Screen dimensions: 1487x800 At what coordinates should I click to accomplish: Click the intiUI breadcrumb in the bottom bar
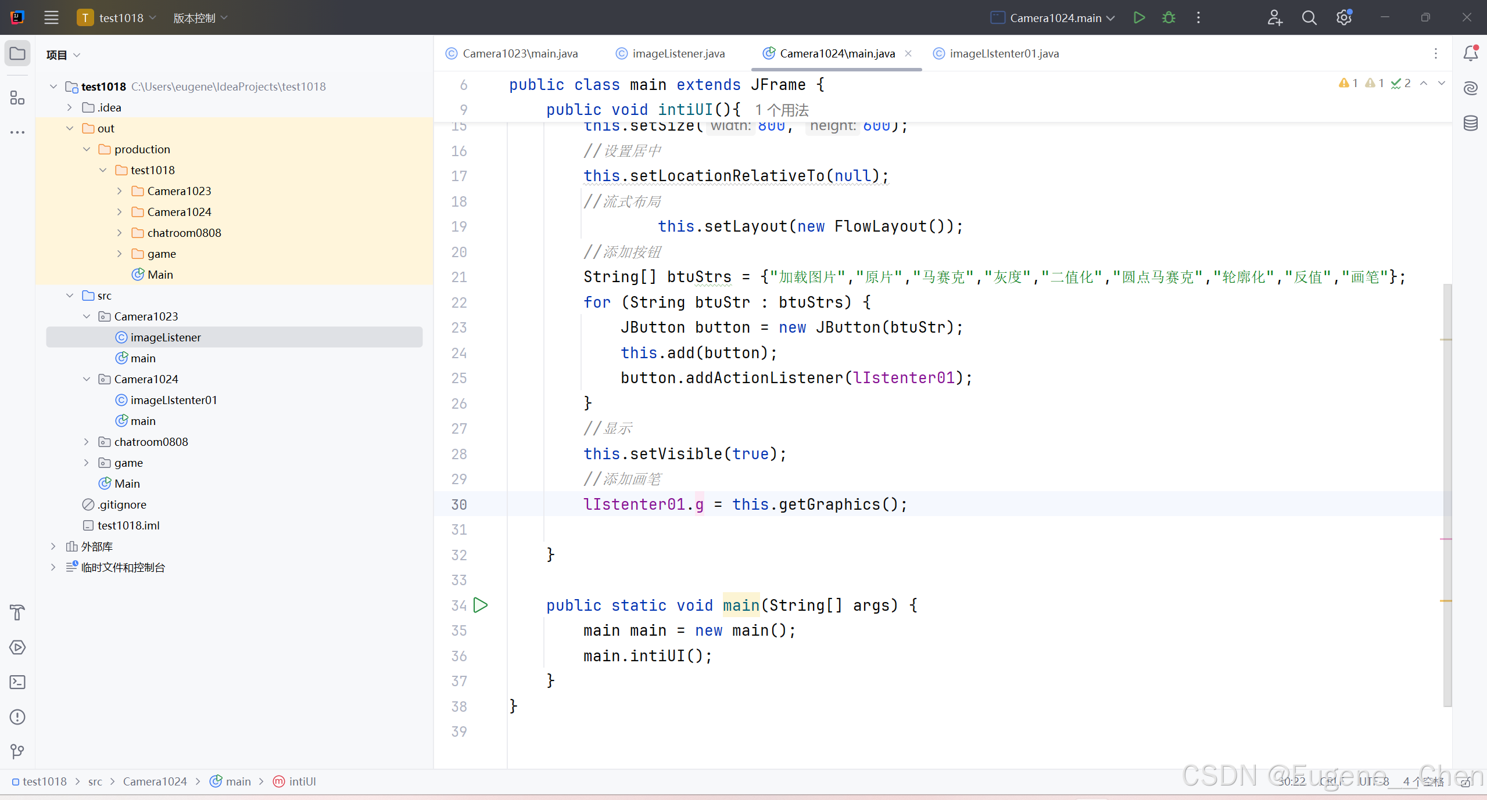click(302, 781)
